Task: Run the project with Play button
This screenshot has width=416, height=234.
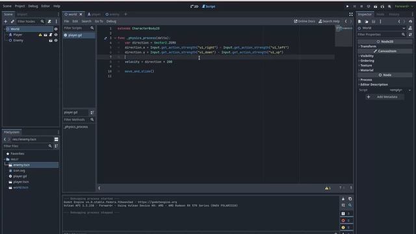Action: pos(347,6)
